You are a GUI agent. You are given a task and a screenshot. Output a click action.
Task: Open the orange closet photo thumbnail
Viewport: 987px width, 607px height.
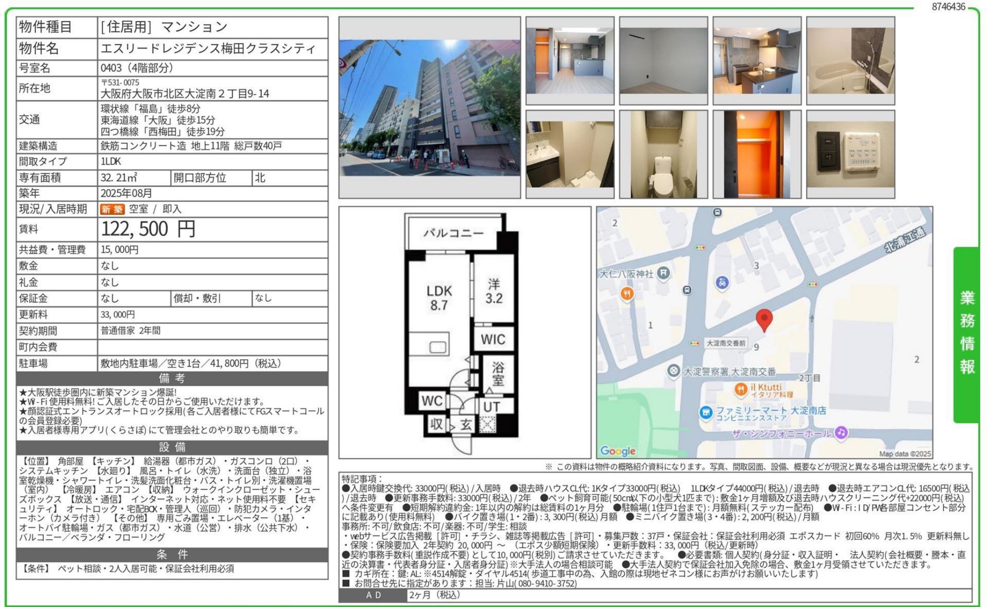pyautogui.click(x=757, y=154)
